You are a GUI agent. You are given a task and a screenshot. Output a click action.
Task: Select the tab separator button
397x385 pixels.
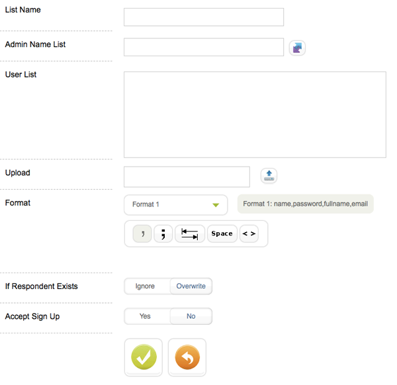(x=190, y=234)
